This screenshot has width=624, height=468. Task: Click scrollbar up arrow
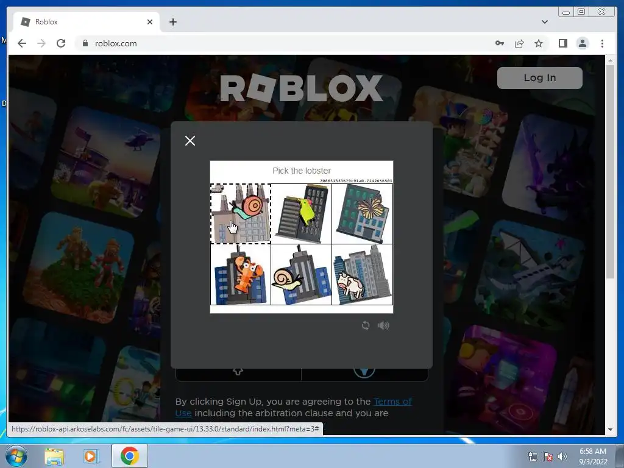tap(610, 60)
